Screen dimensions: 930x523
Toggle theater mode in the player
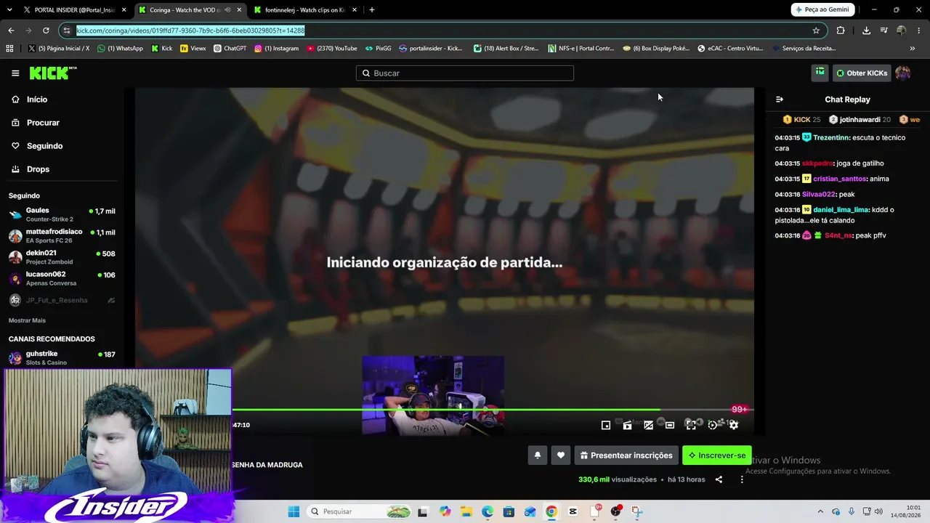pyautogui.click(x=670, y=425)
